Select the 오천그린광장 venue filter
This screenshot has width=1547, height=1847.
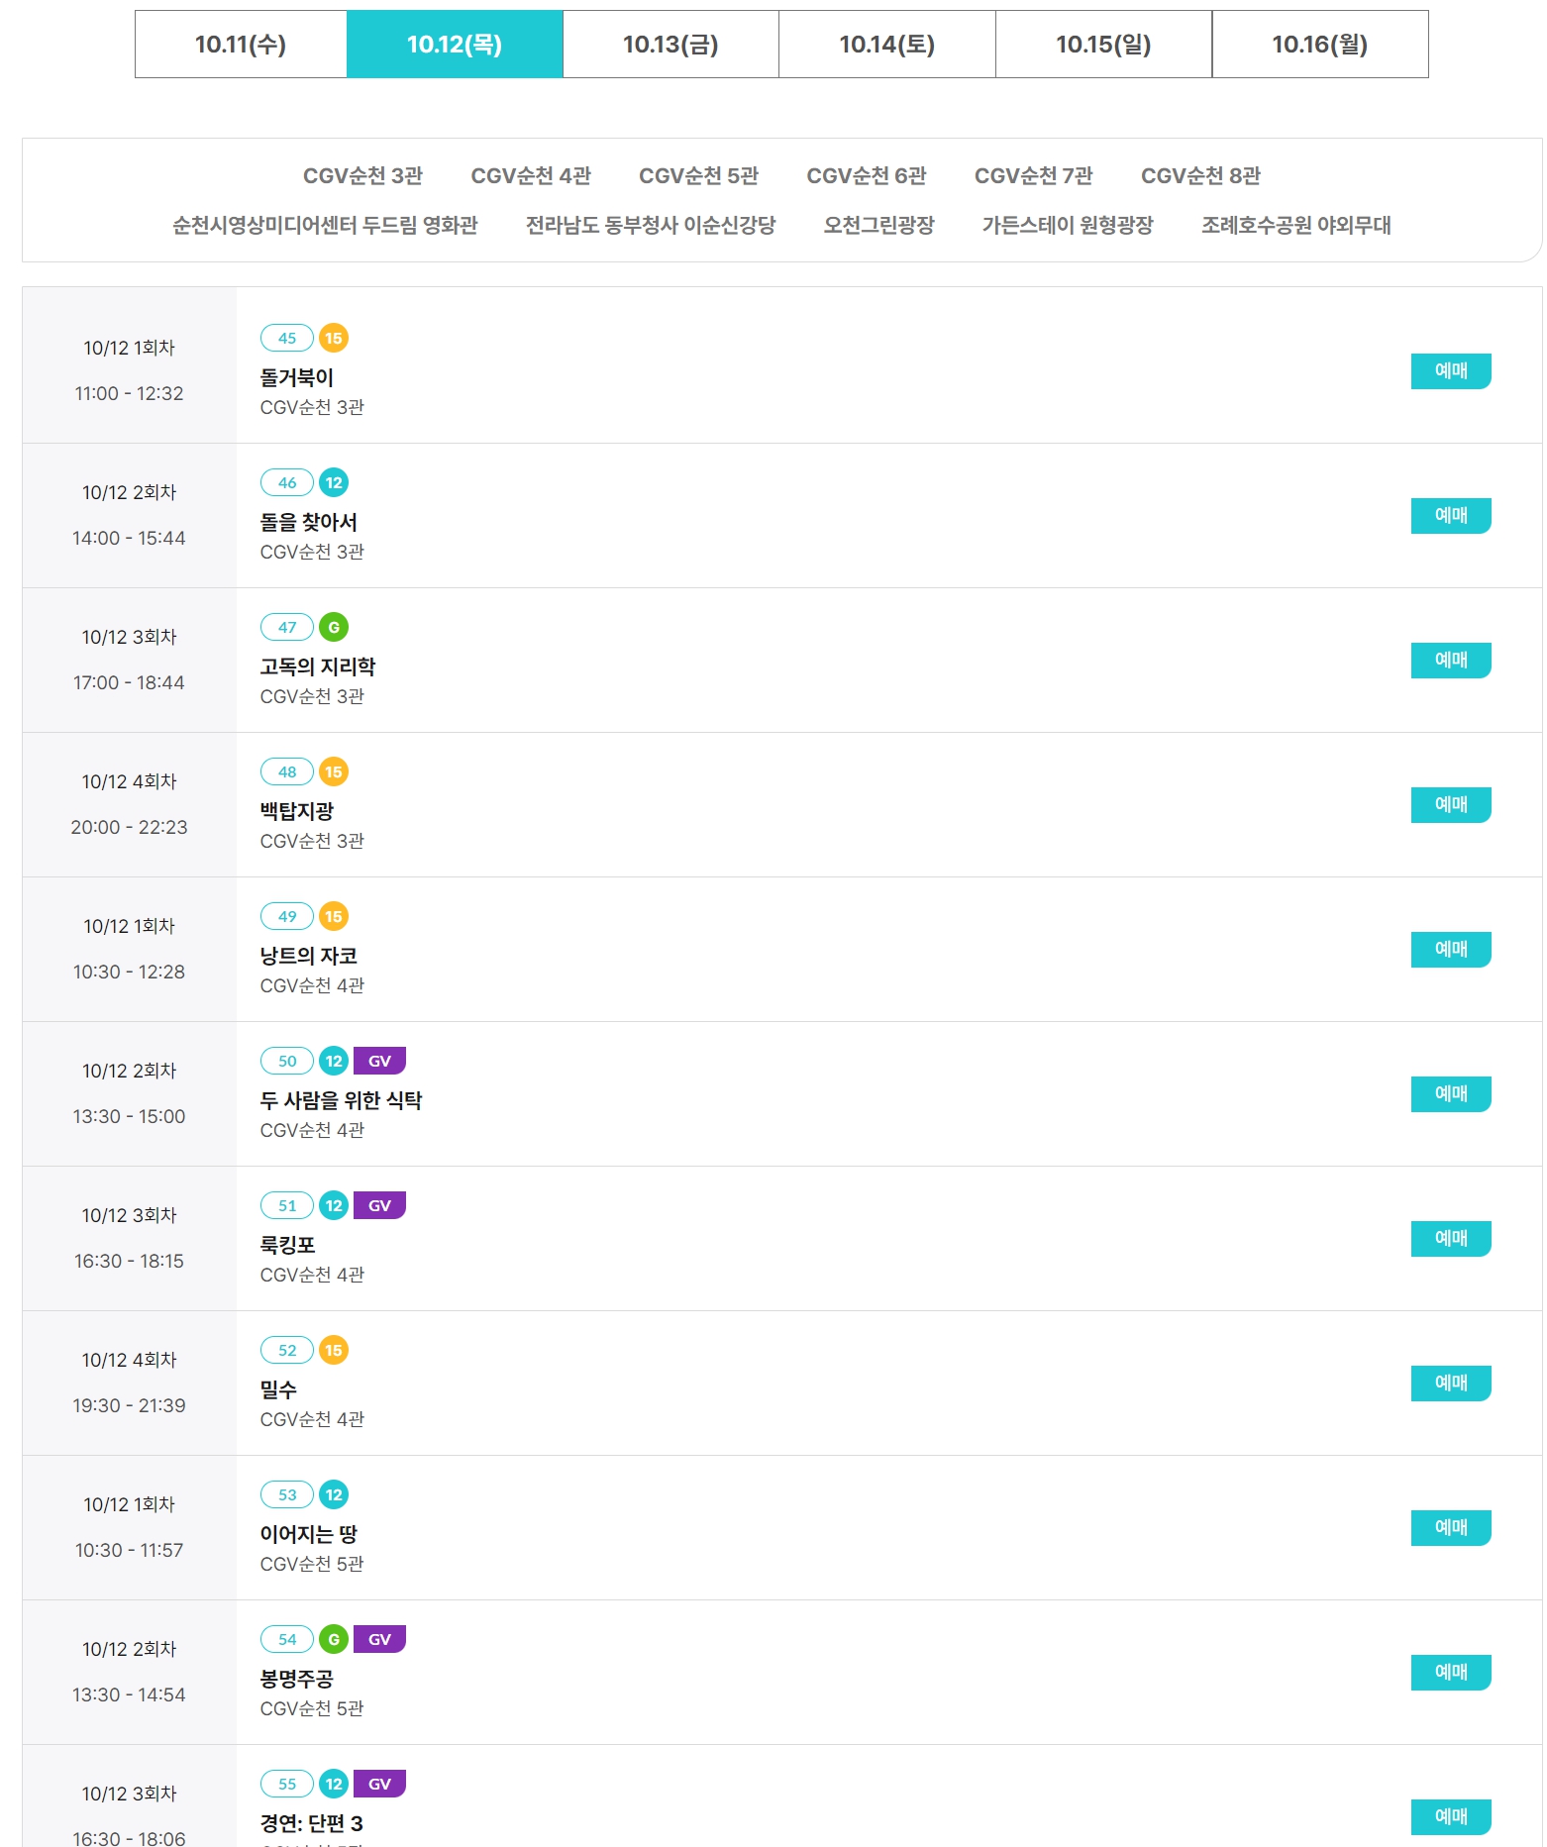[x=878, y=226]
